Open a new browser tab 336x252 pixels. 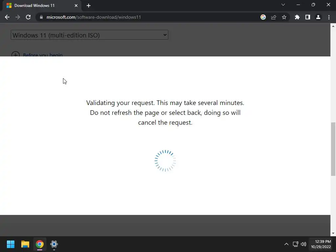[x=89, y=6]
